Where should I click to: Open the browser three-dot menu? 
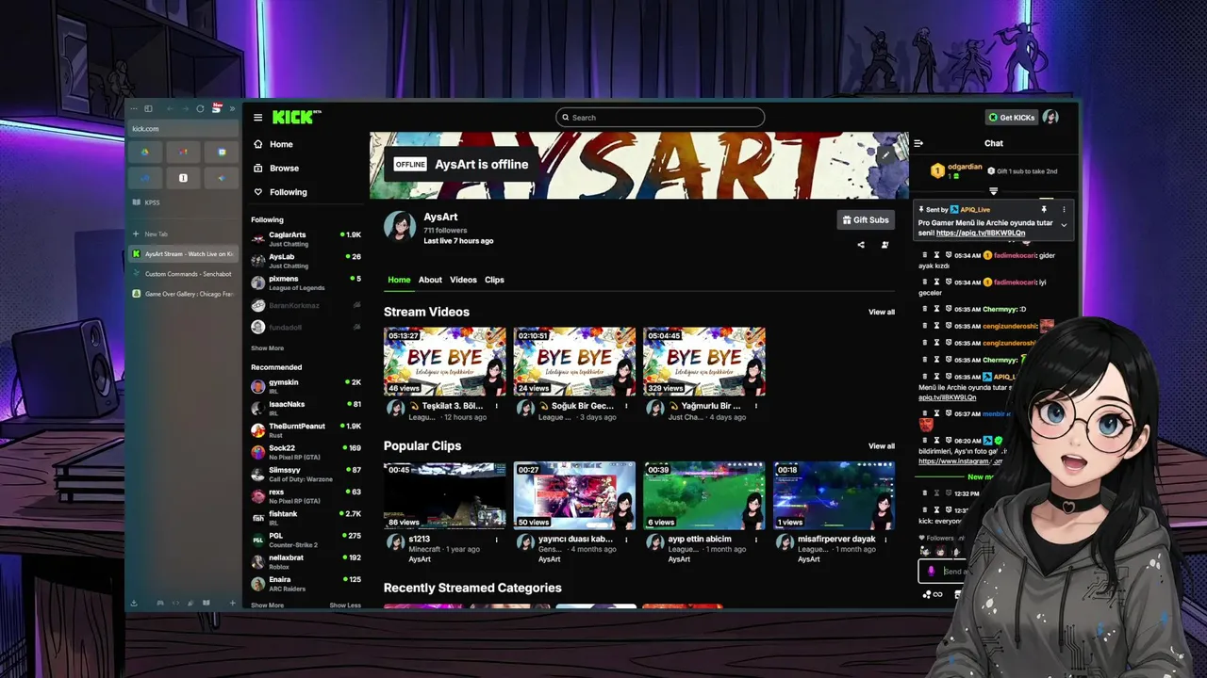coord(135,108)
